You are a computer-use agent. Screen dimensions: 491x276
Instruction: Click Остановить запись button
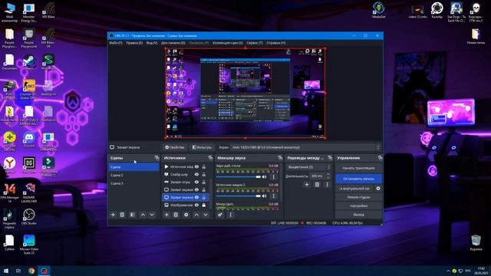(358, 179)
